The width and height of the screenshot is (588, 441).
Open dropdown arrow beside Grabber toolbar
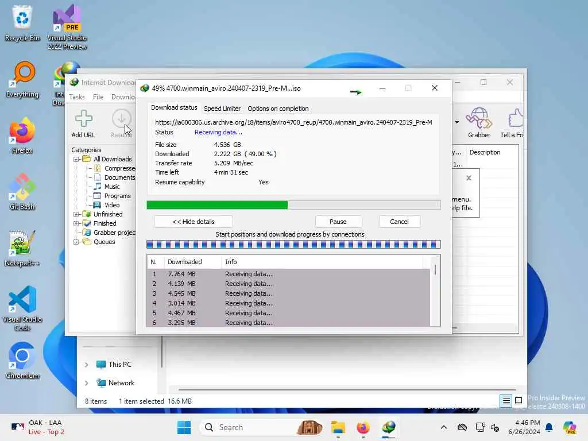point(457,122)
